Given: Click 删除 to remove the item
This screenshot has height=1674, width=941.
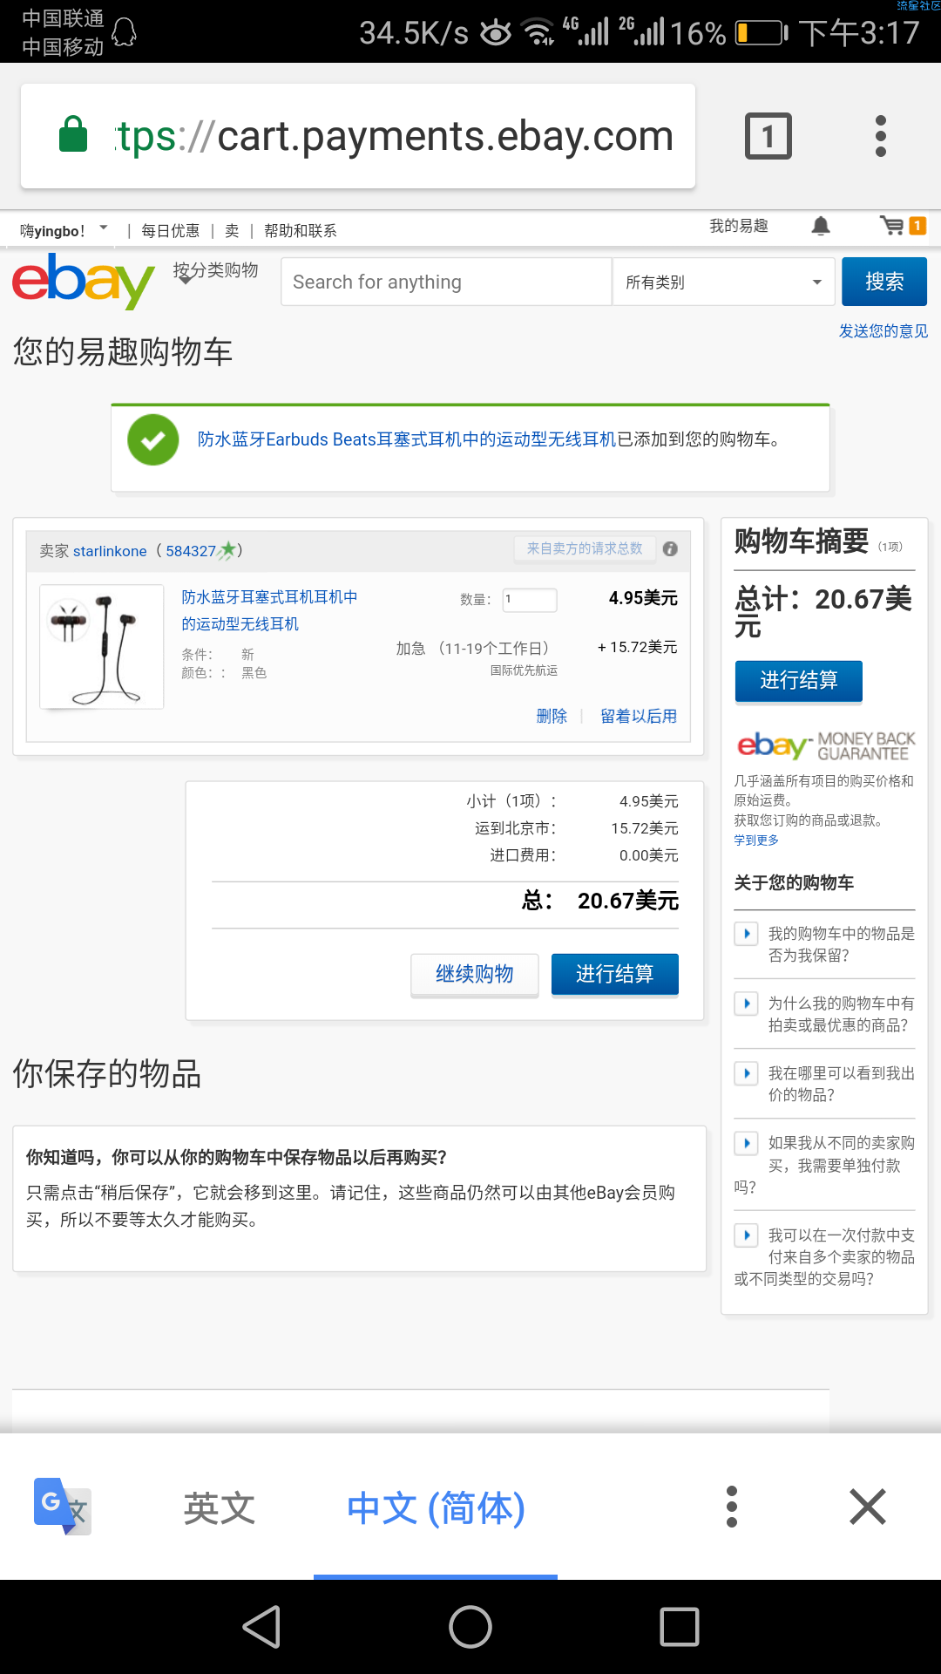Looking at the screenshot, I should pyautogui.click(x=552, y=716).
